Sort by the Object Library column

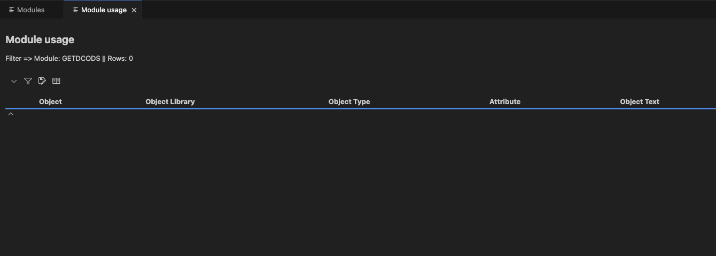pos(170,101)
